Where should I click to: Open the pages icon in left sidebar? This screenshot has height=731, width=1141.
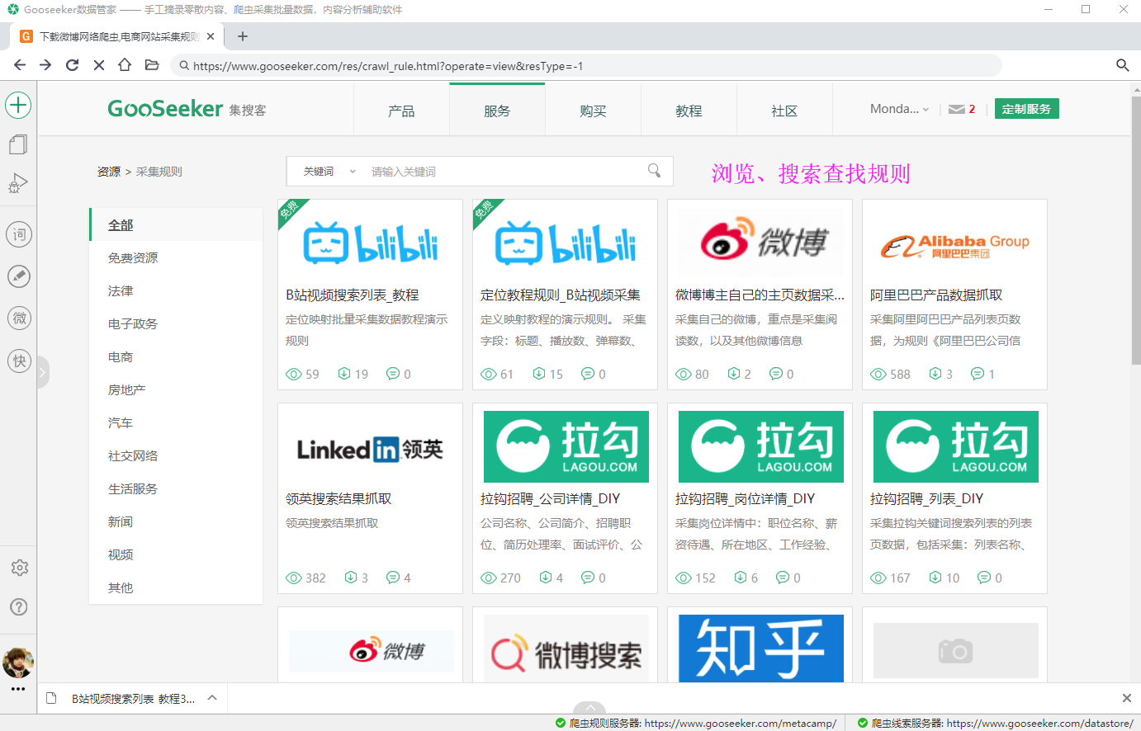pos(18,145)
